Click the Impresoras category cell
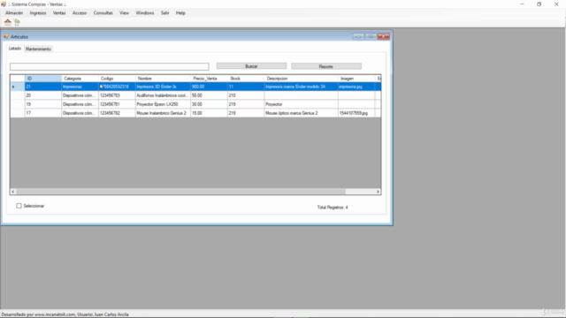 point(80,87)
